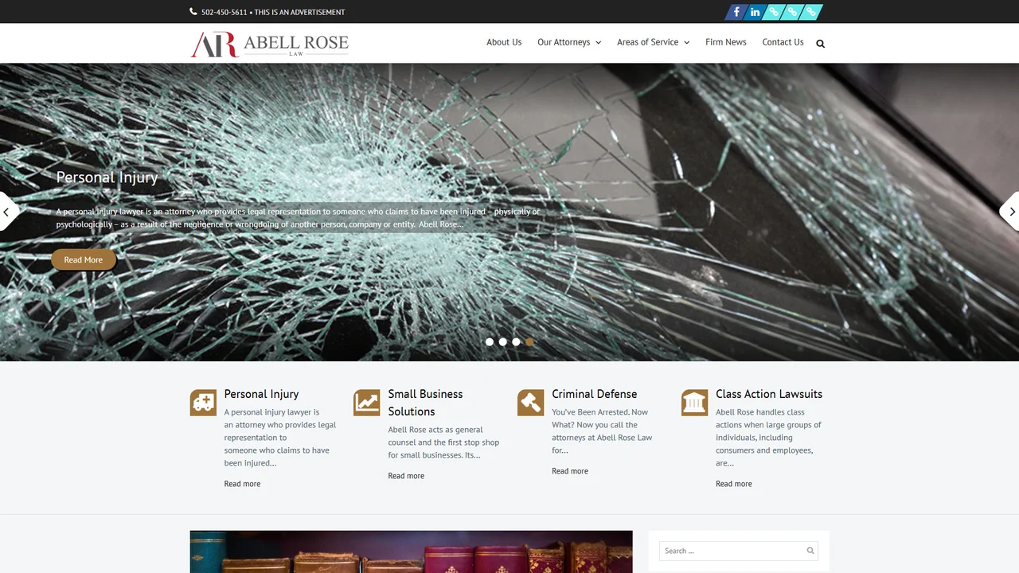Select the first slider pagination dot
This screenshot has height=573, width=1019.
coord(490,342)
